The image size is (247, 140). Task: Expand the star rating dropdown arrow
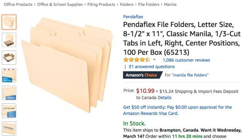pos(154,60)
